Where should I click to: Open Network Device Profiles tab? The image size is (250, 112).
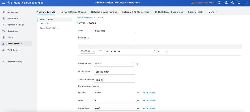104,12
